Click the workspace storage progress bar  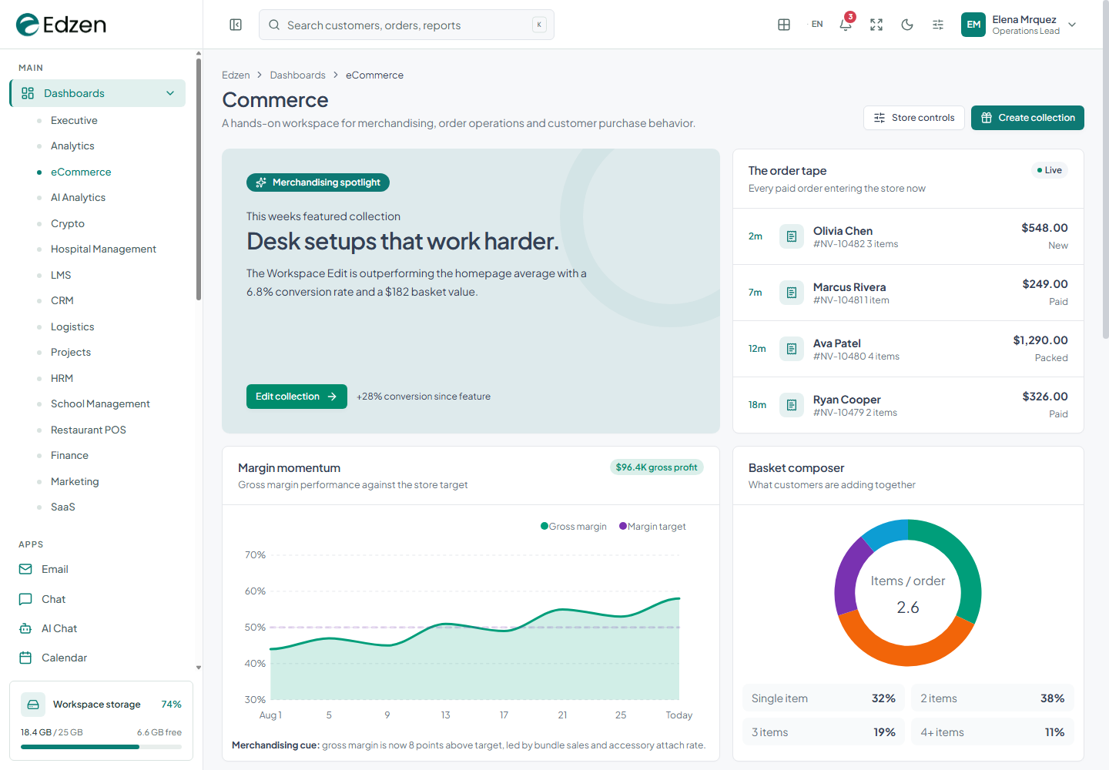101,747
